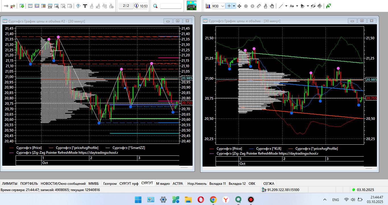Image resolution: width=388 pixels, height=205 pixels.
Task: Click the zoom-in magnifier on chart toolbar
Action: tap(246, 6)
